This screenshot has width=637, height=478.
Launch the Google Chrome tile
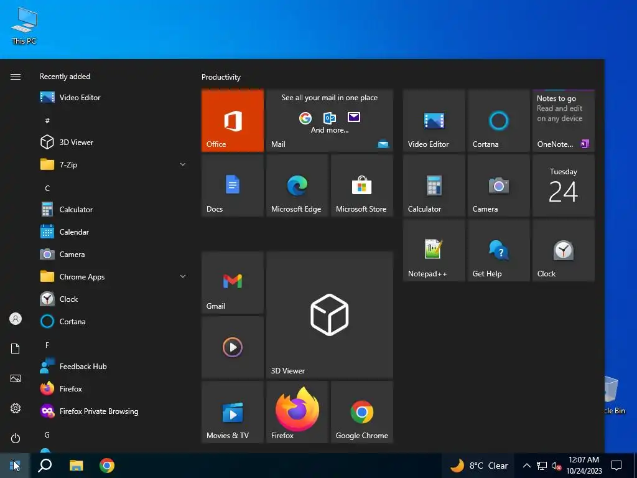(362, 412)
